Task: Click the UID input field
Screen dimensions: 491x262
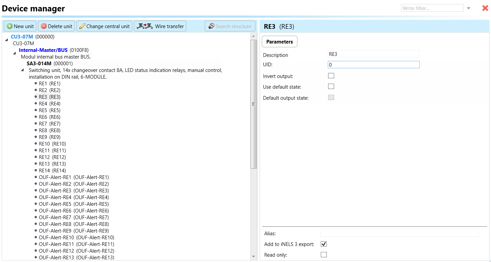Action: pos(373,65)
